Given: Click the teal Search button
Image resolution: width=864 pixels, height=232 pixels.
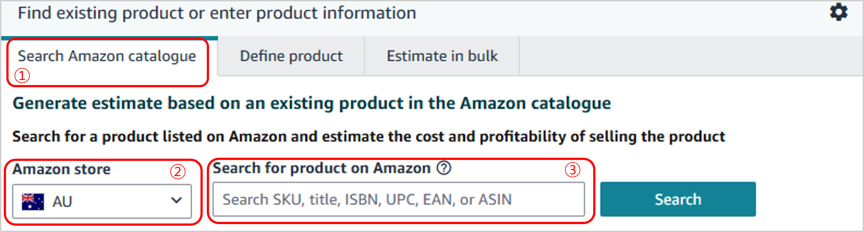Looking at the screenshot, I should 678,199.
